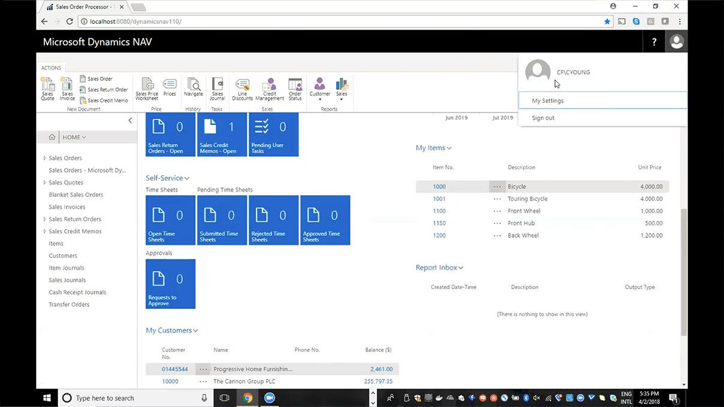Create a new Sales Credit Memo
This screenshot has height=407, width=724.
pyautogui.click(x=104, y=101)
